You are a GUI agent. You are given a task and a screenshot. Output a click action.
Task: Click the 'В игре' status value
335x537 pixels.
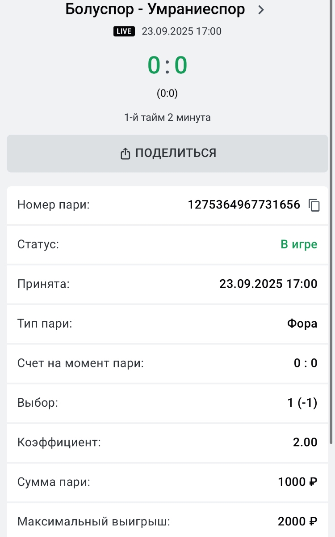299,244
